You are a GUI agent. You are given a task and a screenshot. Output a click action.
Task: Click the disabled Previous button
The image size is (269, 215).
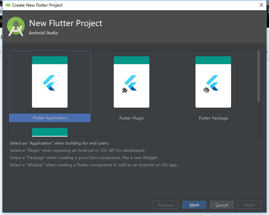tap(165, 205)
